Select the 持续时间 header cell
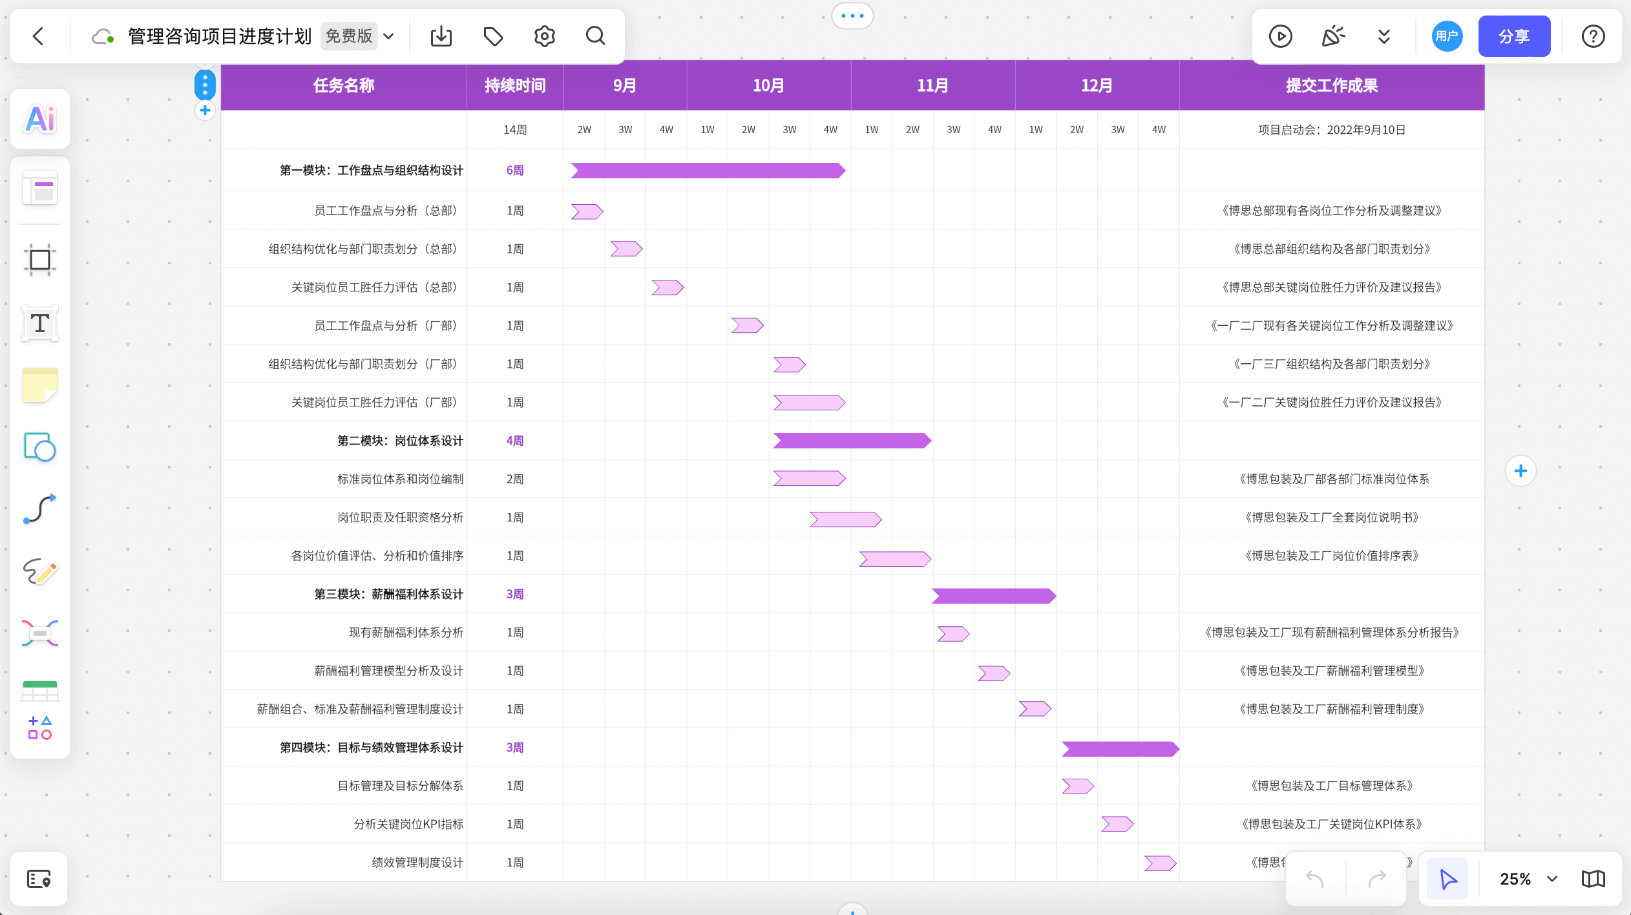The image size is (1631, 915). click(515, 85)
